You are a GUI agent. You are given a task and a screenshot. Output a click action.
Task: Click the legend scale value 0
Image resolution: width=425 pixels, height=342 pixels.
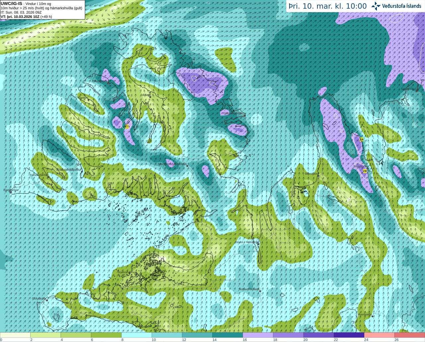pos(1,340)
